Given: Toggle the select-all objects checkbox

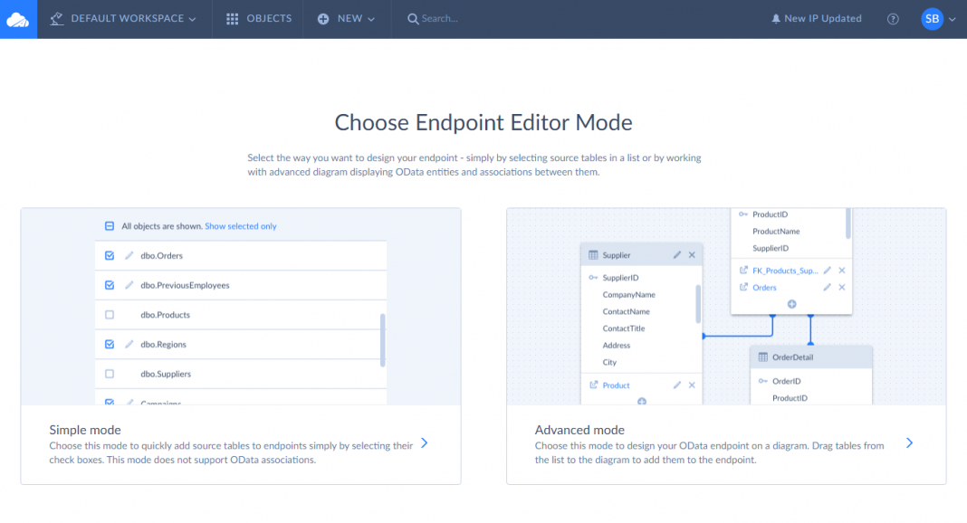Looking at the screenshot, I should click(x=110, y=226).
